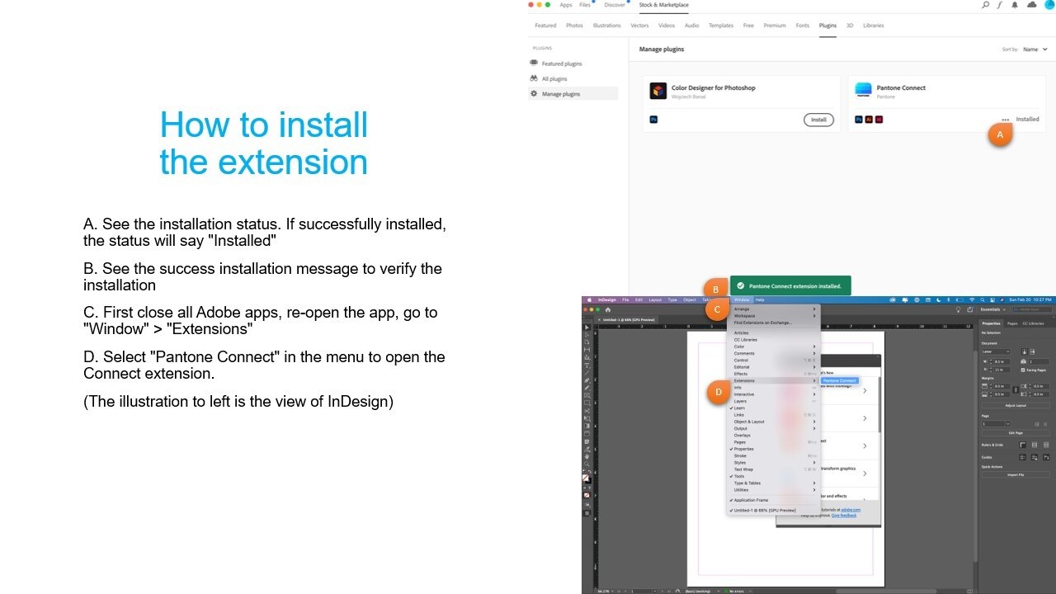The width and height of the screenshot is (1056, 594).
Task: Click the Pantone Connect plugin logo
Action: tap(863, 91)
